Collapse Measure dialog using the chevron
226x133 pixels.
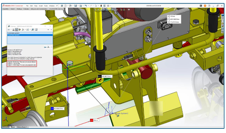coord(51,30)
